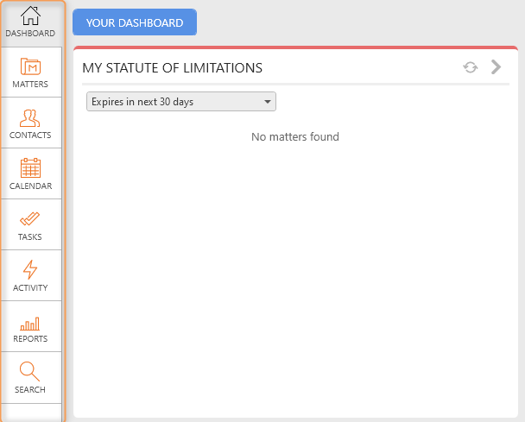Click the Dashboard house icon
Screen dimensions: 525x422
tap(30, 16)
